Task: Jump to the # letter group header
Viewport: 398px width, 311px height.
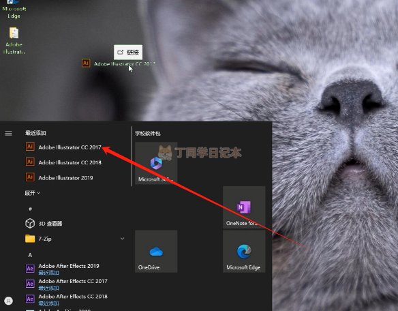Action: point(30,209)
